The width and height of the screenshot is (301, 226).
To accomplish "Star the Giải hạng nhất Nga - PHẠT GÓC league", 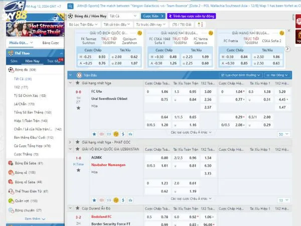I will (x=77, y=142).
